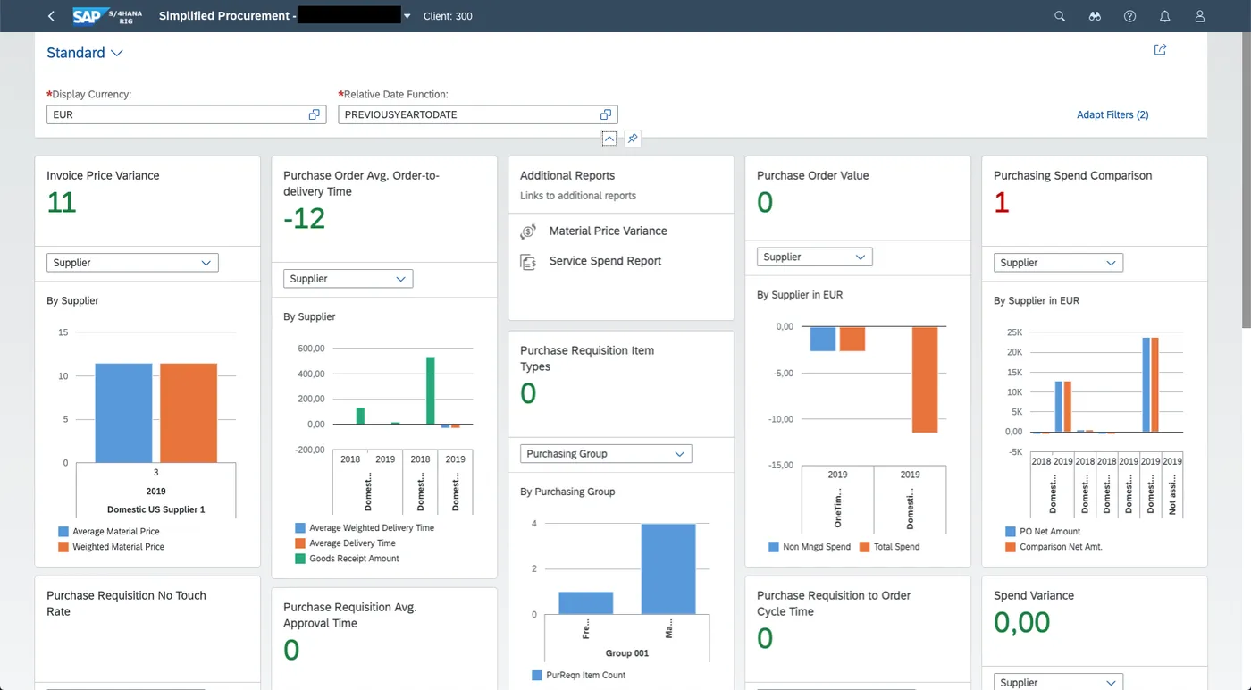Click the Service Spend Report document icon
Image resolution: width=1251 pixels, height=690 pixels.
[x=528, y=261]
